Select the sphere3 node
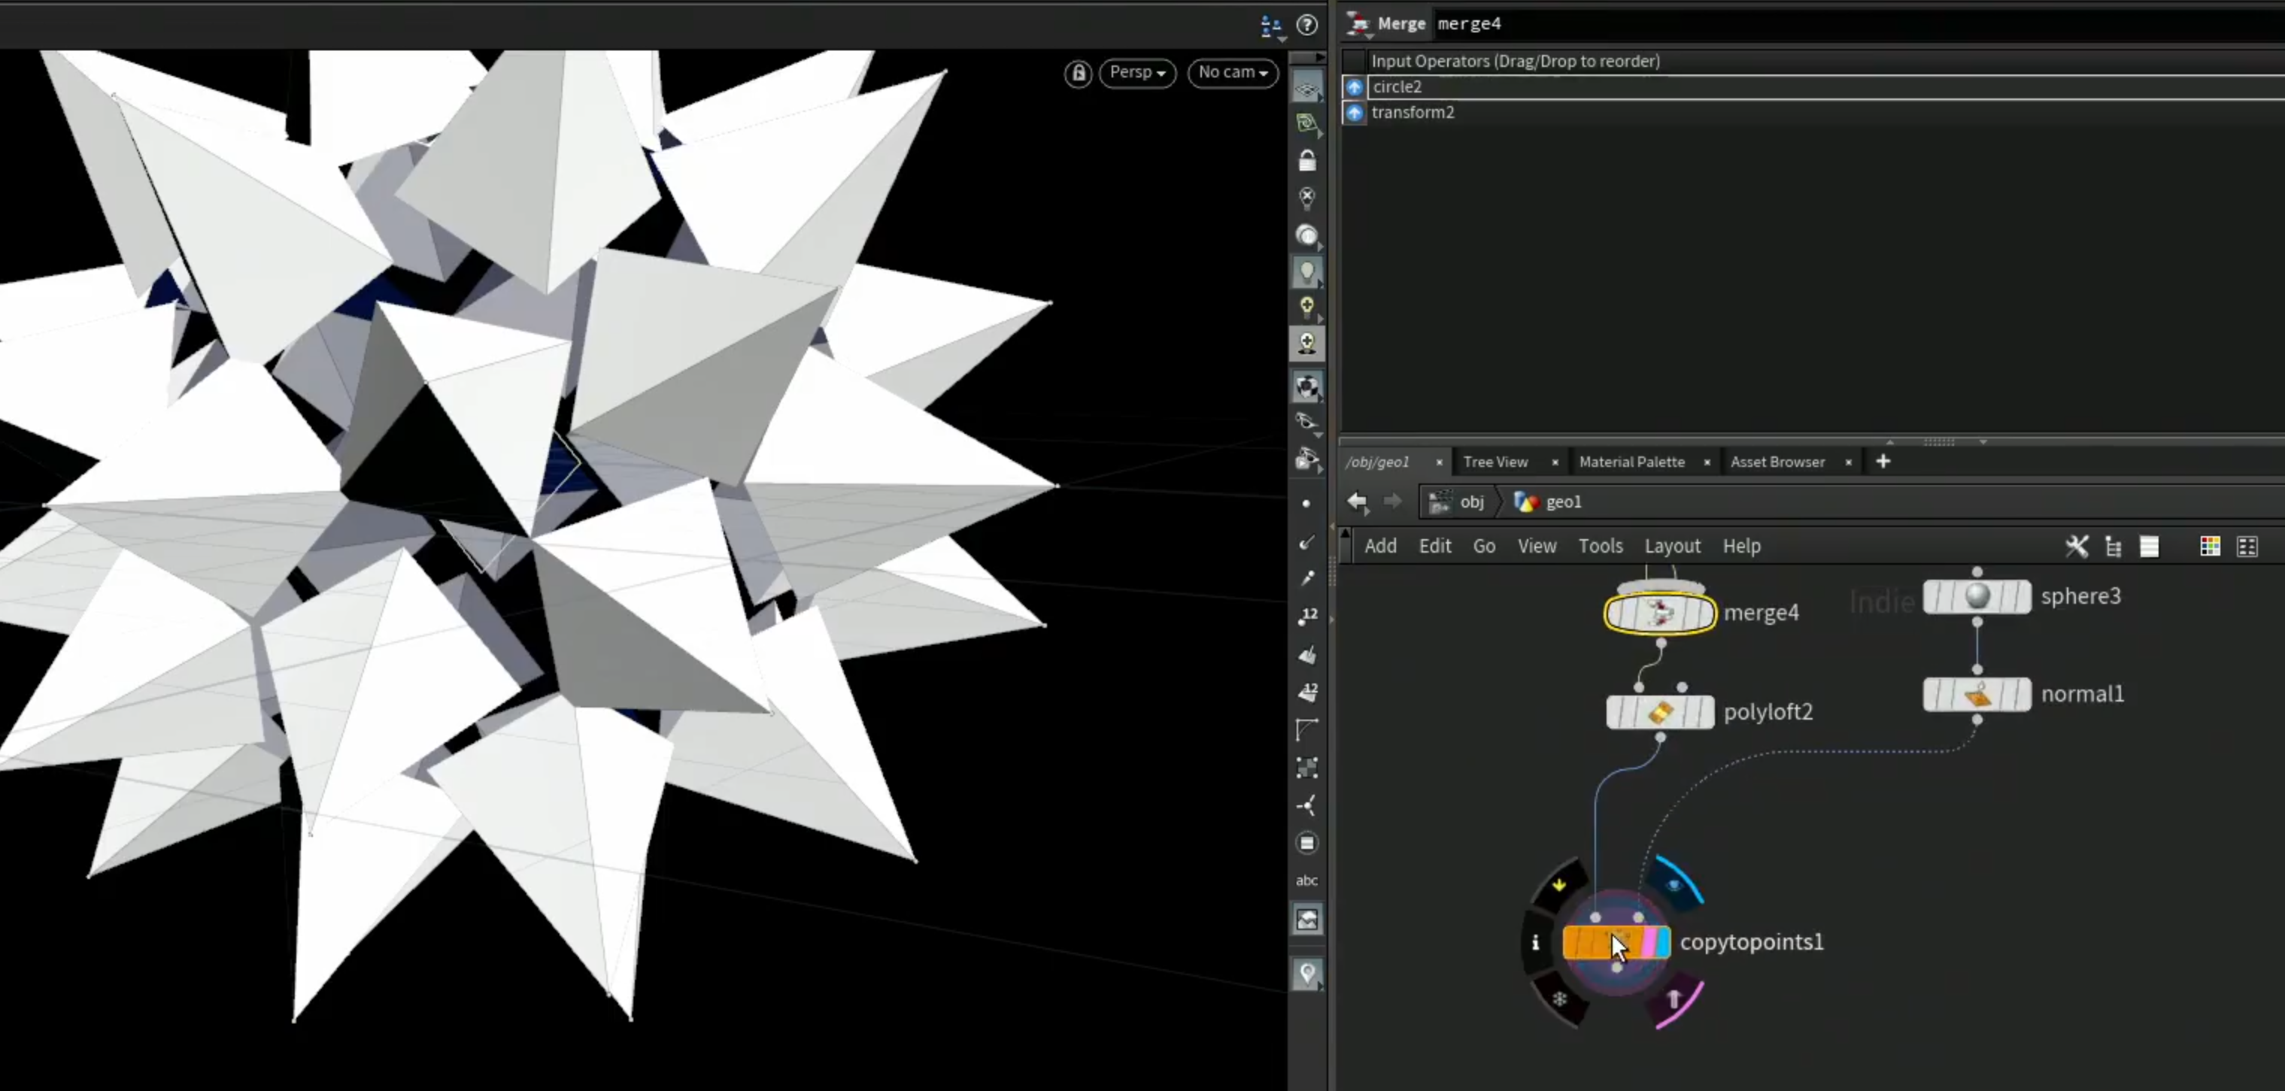 (x=1977, y=597)
